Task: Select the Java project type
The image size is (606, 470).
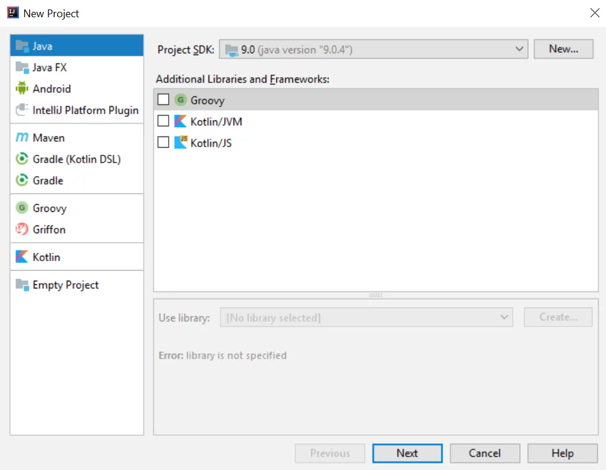Action: (x=77, y=46)
